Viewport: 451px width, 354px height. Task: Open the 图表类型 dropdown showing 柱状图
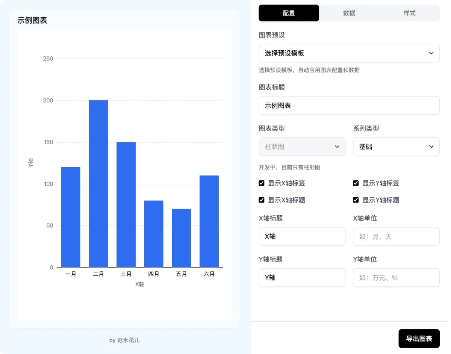(302, 147)
